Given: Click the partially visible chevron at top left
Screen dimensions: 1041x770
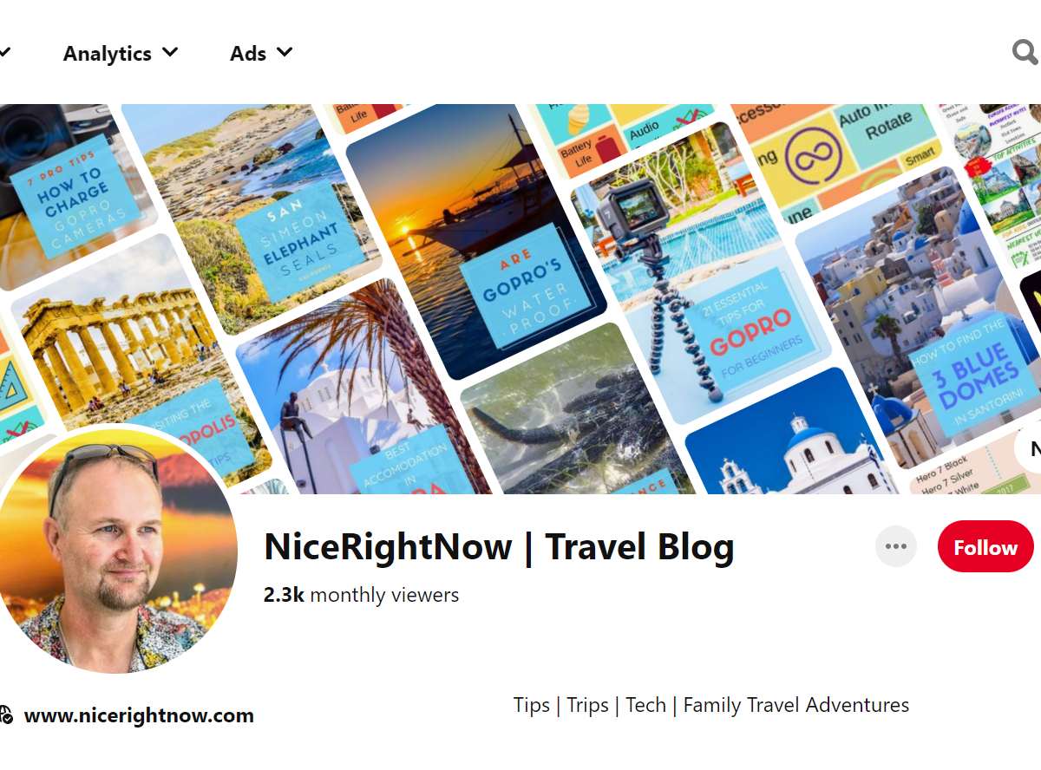Looking at the screenshot, I should click(4, 54).
